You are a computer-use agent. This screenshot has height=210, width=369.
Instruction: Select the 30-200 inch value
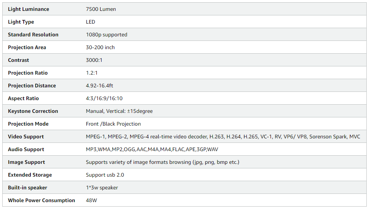(x=100, y=47)
